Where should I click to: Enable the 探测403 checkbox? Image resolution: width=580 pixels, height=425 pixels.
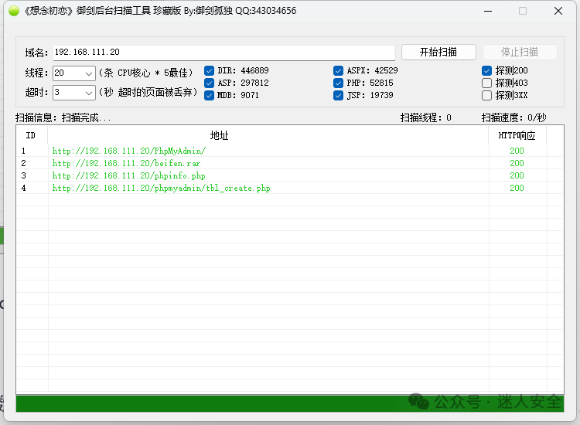(486, 83)
